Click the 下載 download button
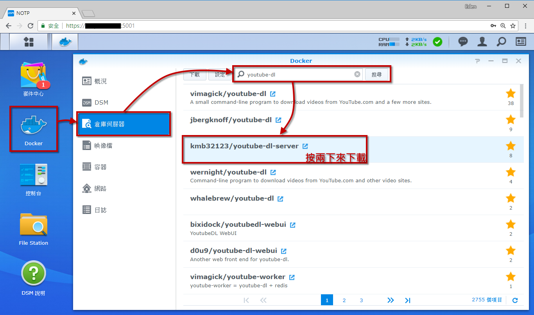This screenshot has width=534, height=315. [x=195, y=74]
